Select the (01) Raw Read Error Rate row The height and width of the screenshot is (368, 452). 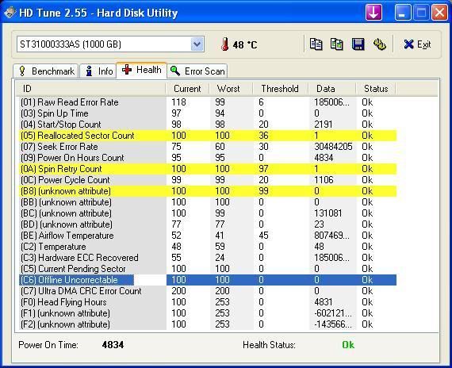tap(208, 102)
